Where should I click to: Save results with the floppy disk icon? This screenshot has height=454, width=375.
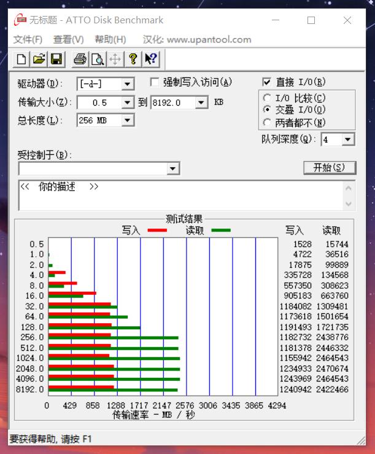pos(56,60)
